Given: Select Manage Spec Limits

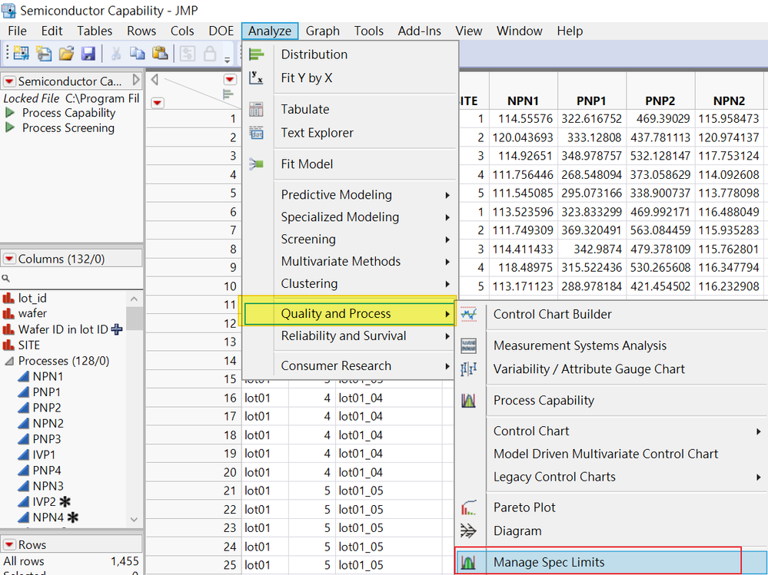Looking at the screenshot, I should click(548, 562).
